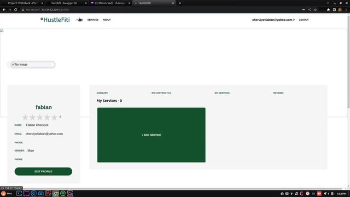Reload the page with the refresh icon
This screenshot has height=197, width=350.
pos(16,10)
